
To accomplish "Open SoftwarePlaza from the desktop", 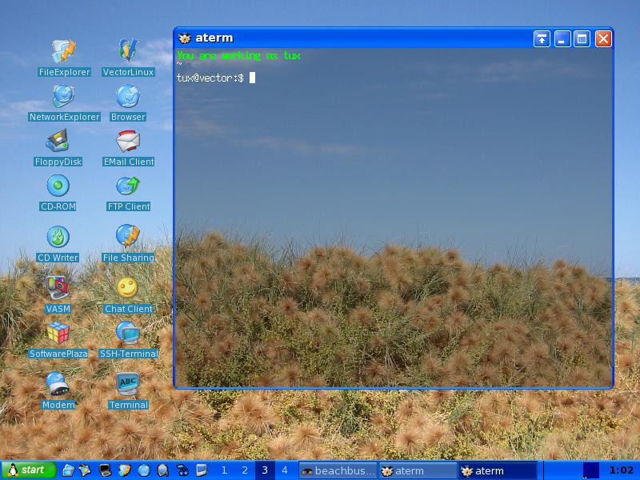I will point(58,334).
